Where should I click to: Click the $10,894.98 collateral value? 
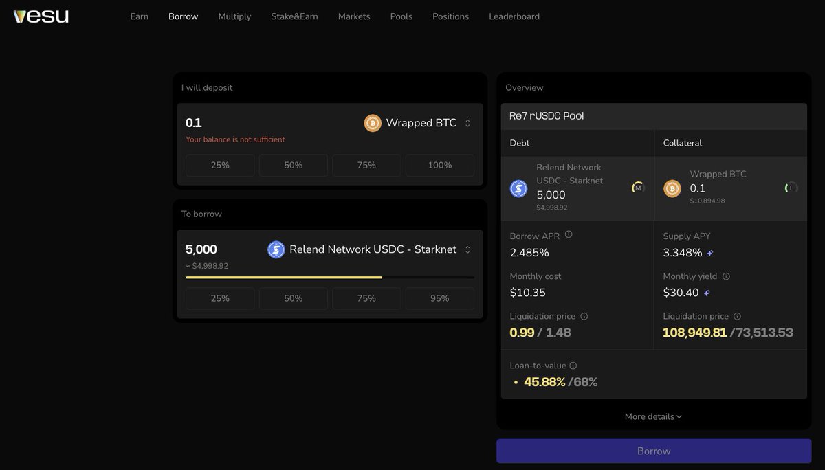click(x=707, y=201)
